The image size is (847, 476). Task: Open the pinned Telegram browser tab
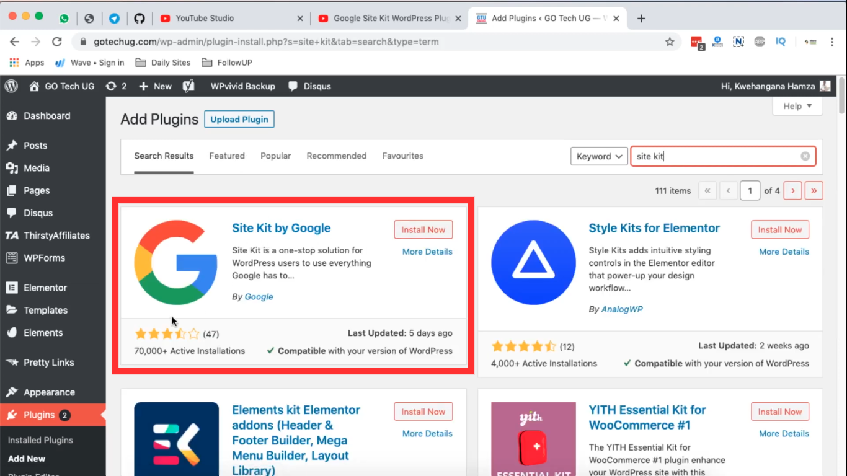(114, 19)
